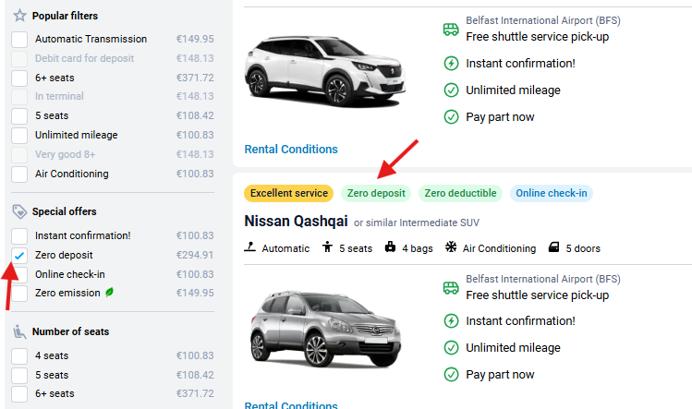Click the Special offers tag icon

(19, 211)
